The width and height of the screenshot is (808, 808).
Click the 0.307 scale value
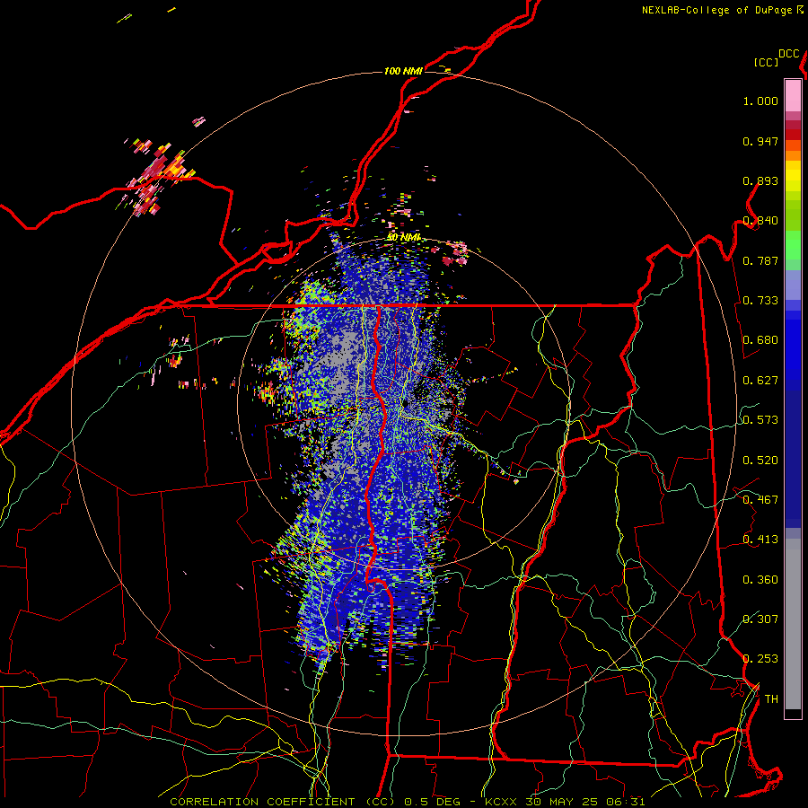(x=760, y=619)
